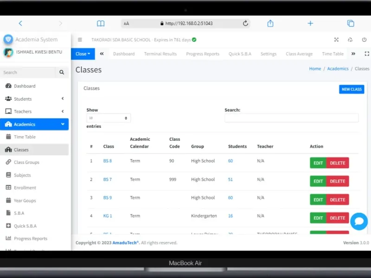
Task: Edit the BS 8 class
Action: coord(318,163)
